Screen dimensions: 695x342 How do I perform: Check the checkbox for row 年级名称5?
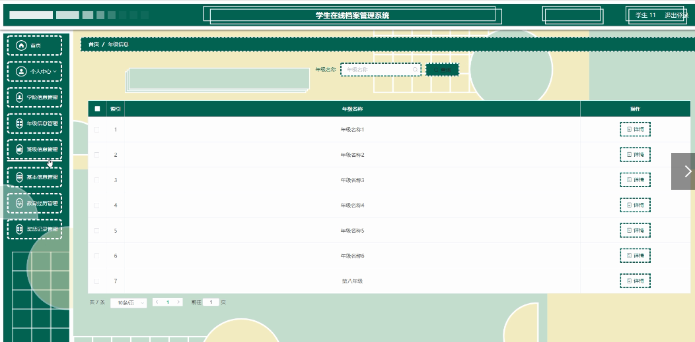pyautogui.click(x=96, y=231)
